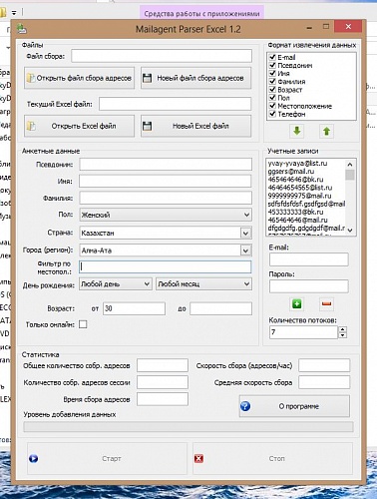Click the Имя input field
Image resolution: width=377 pixels, height=499 pixels.
[x=166, y=181]
